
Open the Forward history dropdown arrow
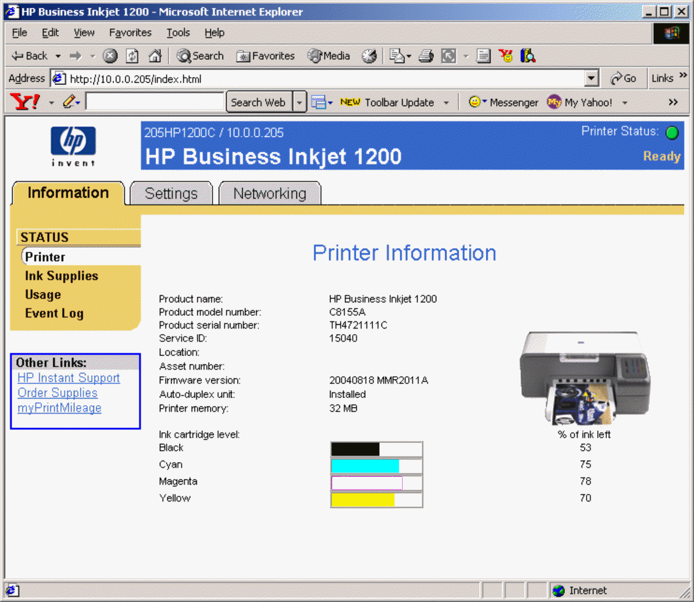[93, 56]
